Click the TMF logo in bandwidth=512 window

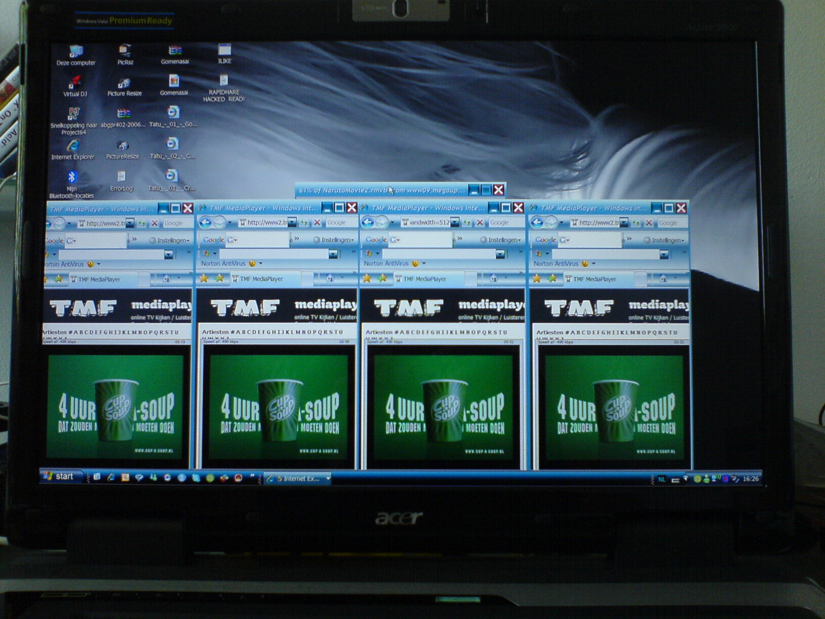(408, 307)
